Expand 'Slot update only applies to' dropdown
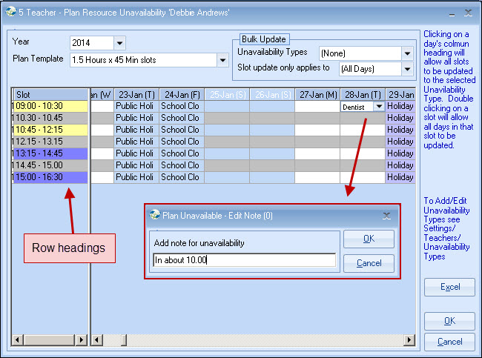This screenshot has height=358, width=482. click(406, 69)
